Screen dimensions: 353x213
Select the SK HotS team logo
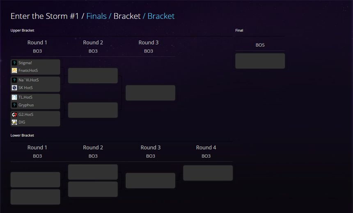(14, 88)
